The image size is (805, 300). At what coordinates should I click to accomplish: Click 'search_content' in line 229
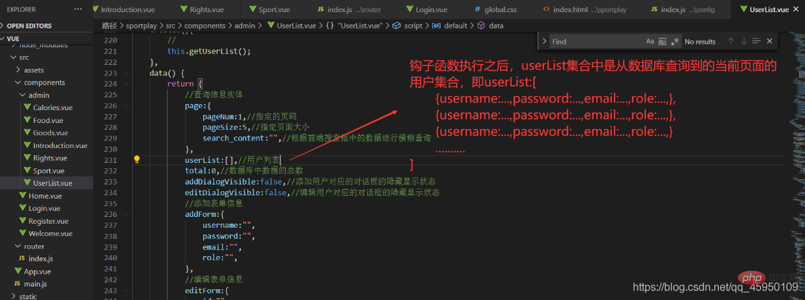pos(232,139)
